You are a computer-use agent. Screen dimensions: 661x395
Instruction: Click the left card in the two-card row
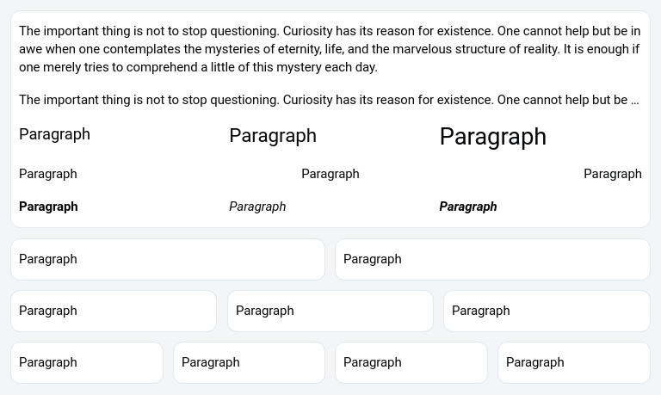click(x=168, y=259)
